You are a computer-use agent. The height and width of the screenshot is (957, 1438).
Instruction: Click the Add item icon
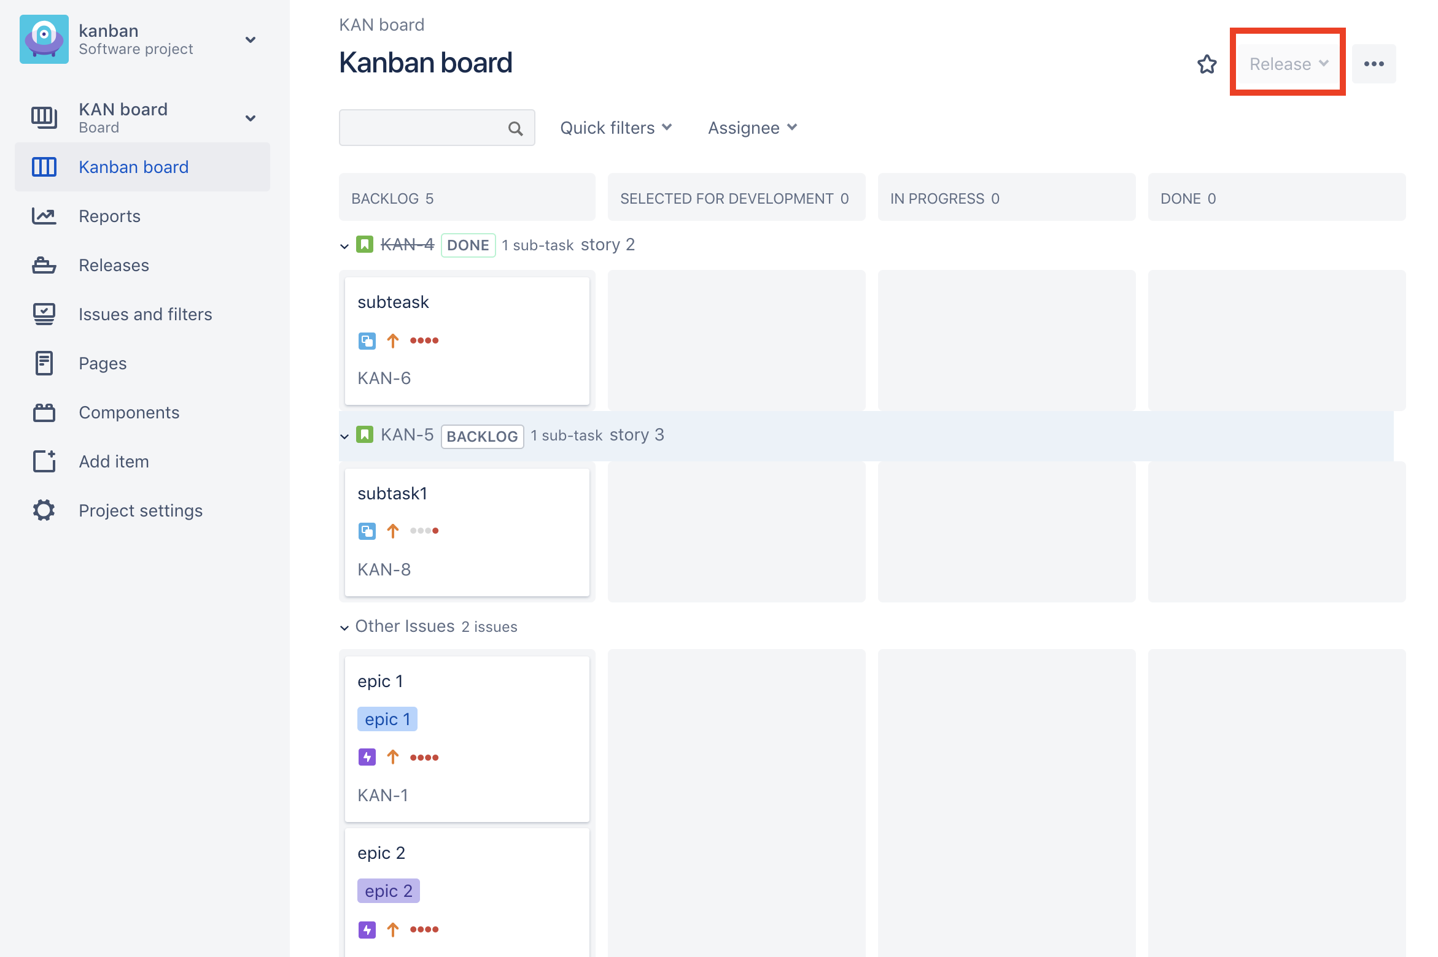click(x=44, y=461)
